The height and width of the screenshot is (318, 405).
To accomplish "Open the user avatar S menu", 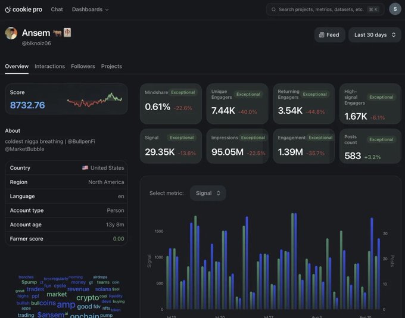I will 395,10.
